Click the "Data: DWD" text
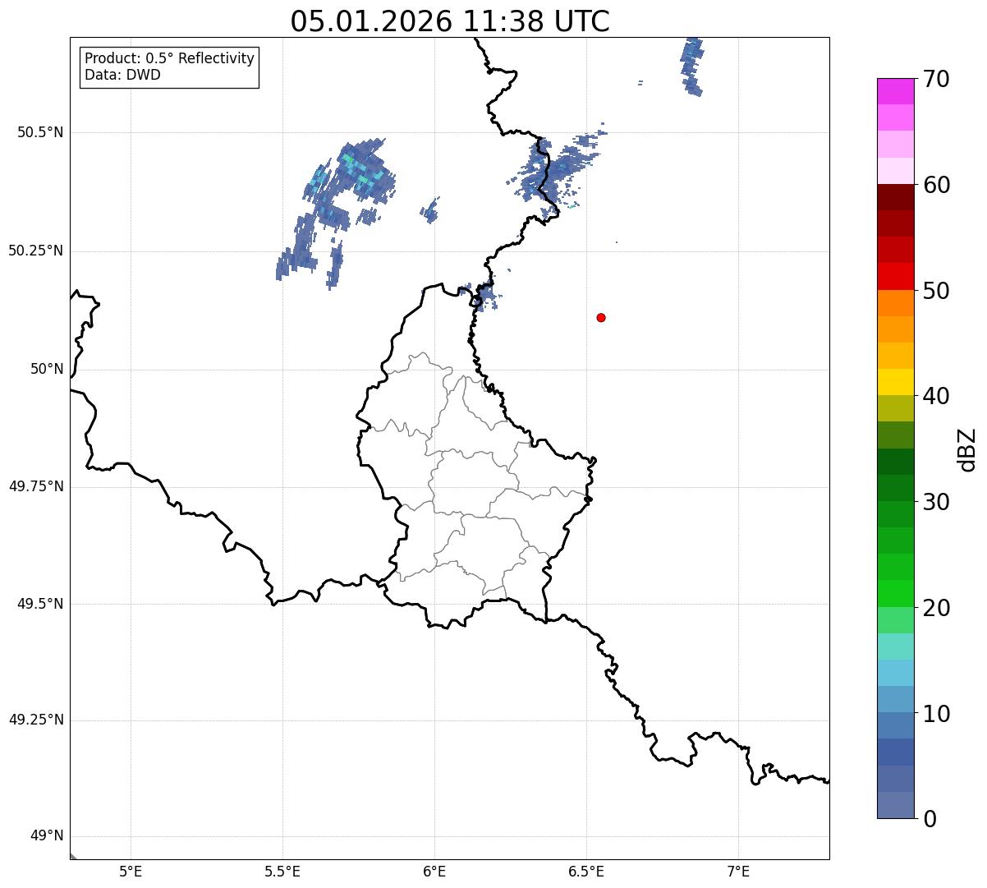The width and height of the screenshot is (987, 888). click(122, 75)
